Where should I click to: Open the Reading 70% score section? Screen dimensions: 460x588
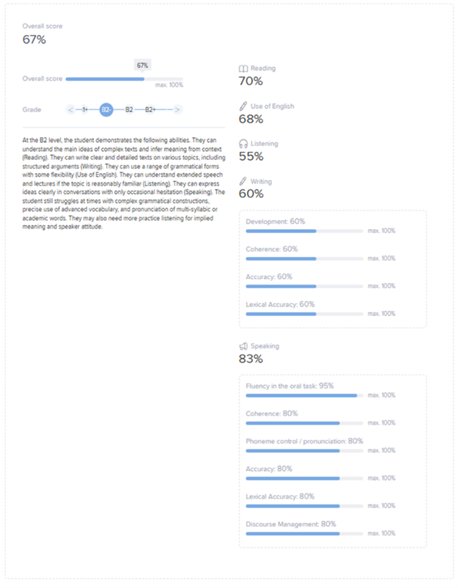click(251, 81)
